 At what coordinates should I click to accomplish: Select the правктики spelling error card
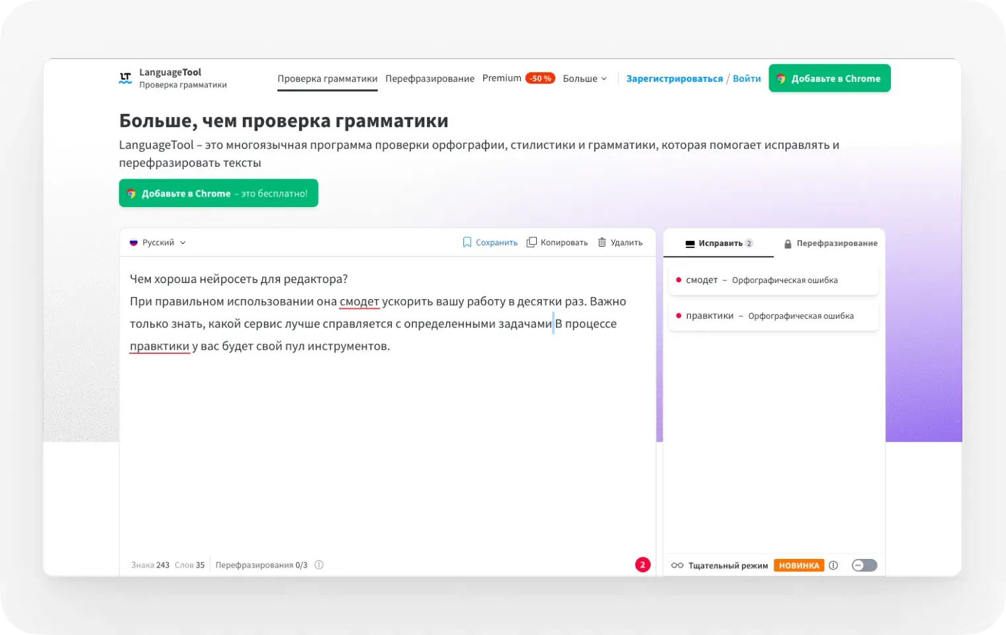point(774,316)
